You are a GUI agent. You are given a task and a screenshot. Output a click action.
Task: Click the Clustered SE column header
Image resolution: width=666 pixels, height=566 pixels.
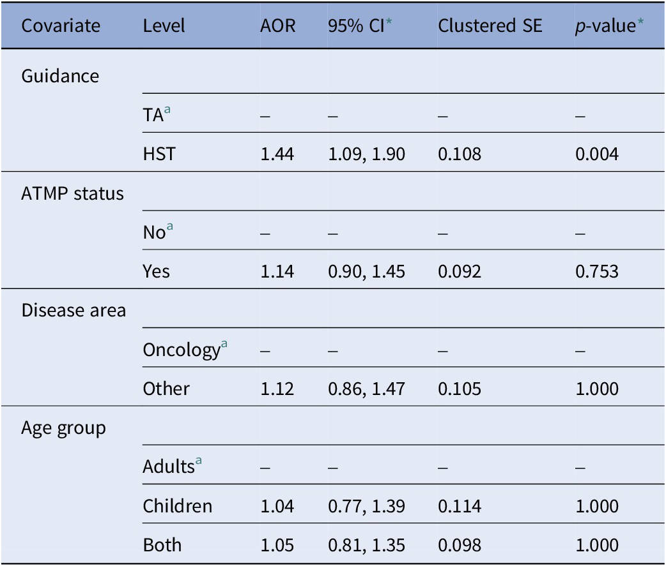pos(490,26)
